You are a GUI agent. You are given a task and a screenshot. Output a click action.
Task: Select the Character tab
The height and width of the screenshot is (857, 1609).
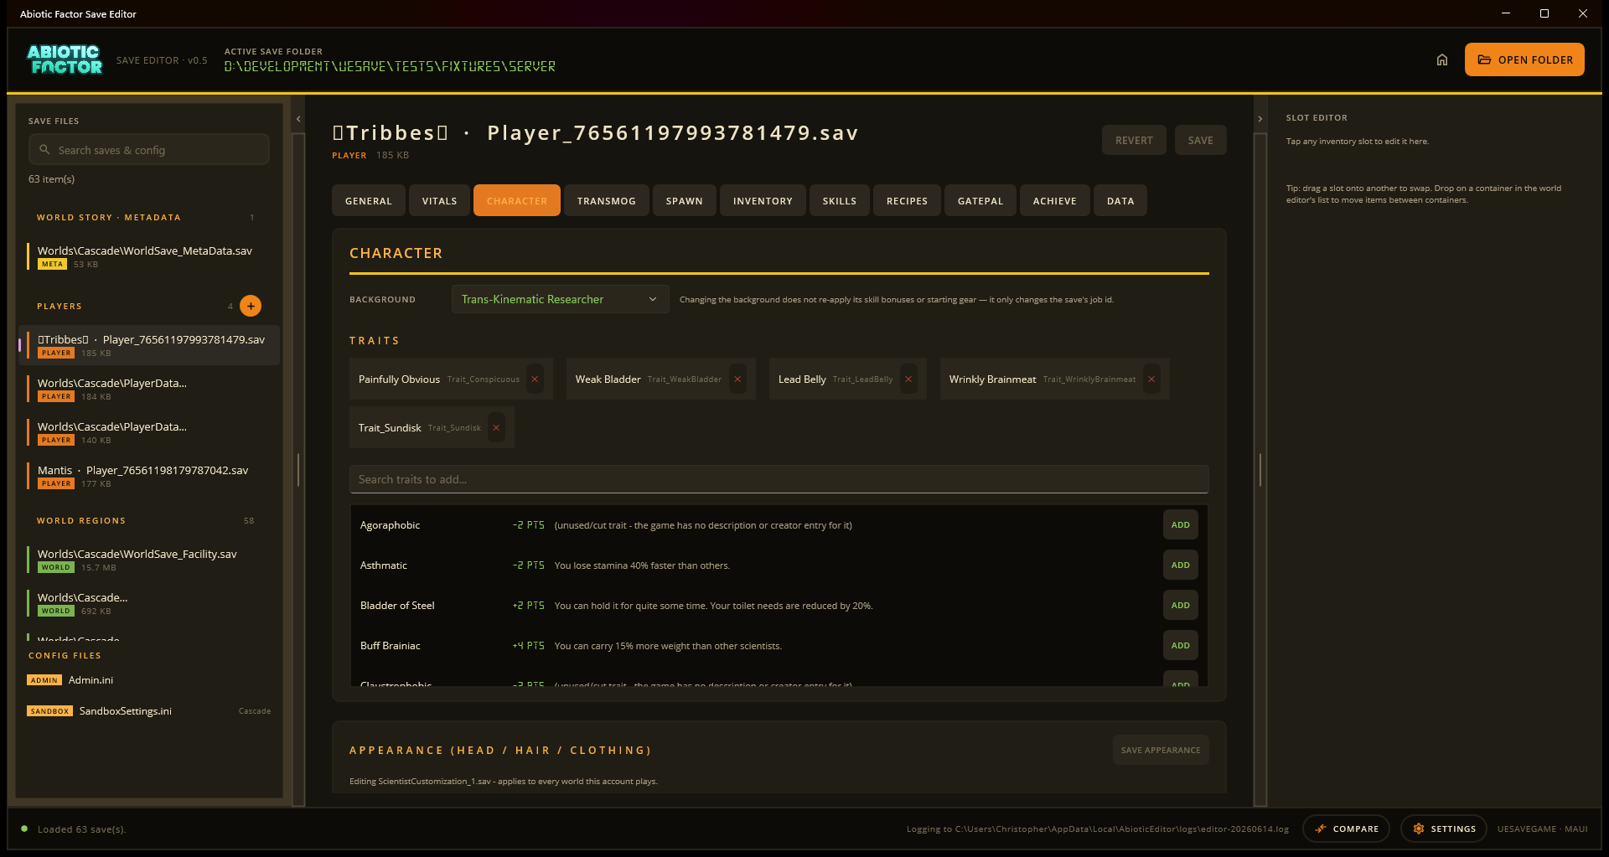pyautogui.click(x=517, y=201)
